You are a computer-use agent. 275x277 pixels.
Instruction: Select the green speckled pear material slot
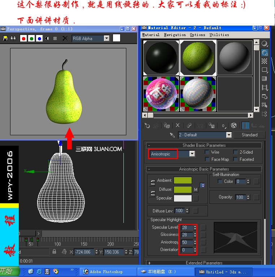tap(198, 58)
